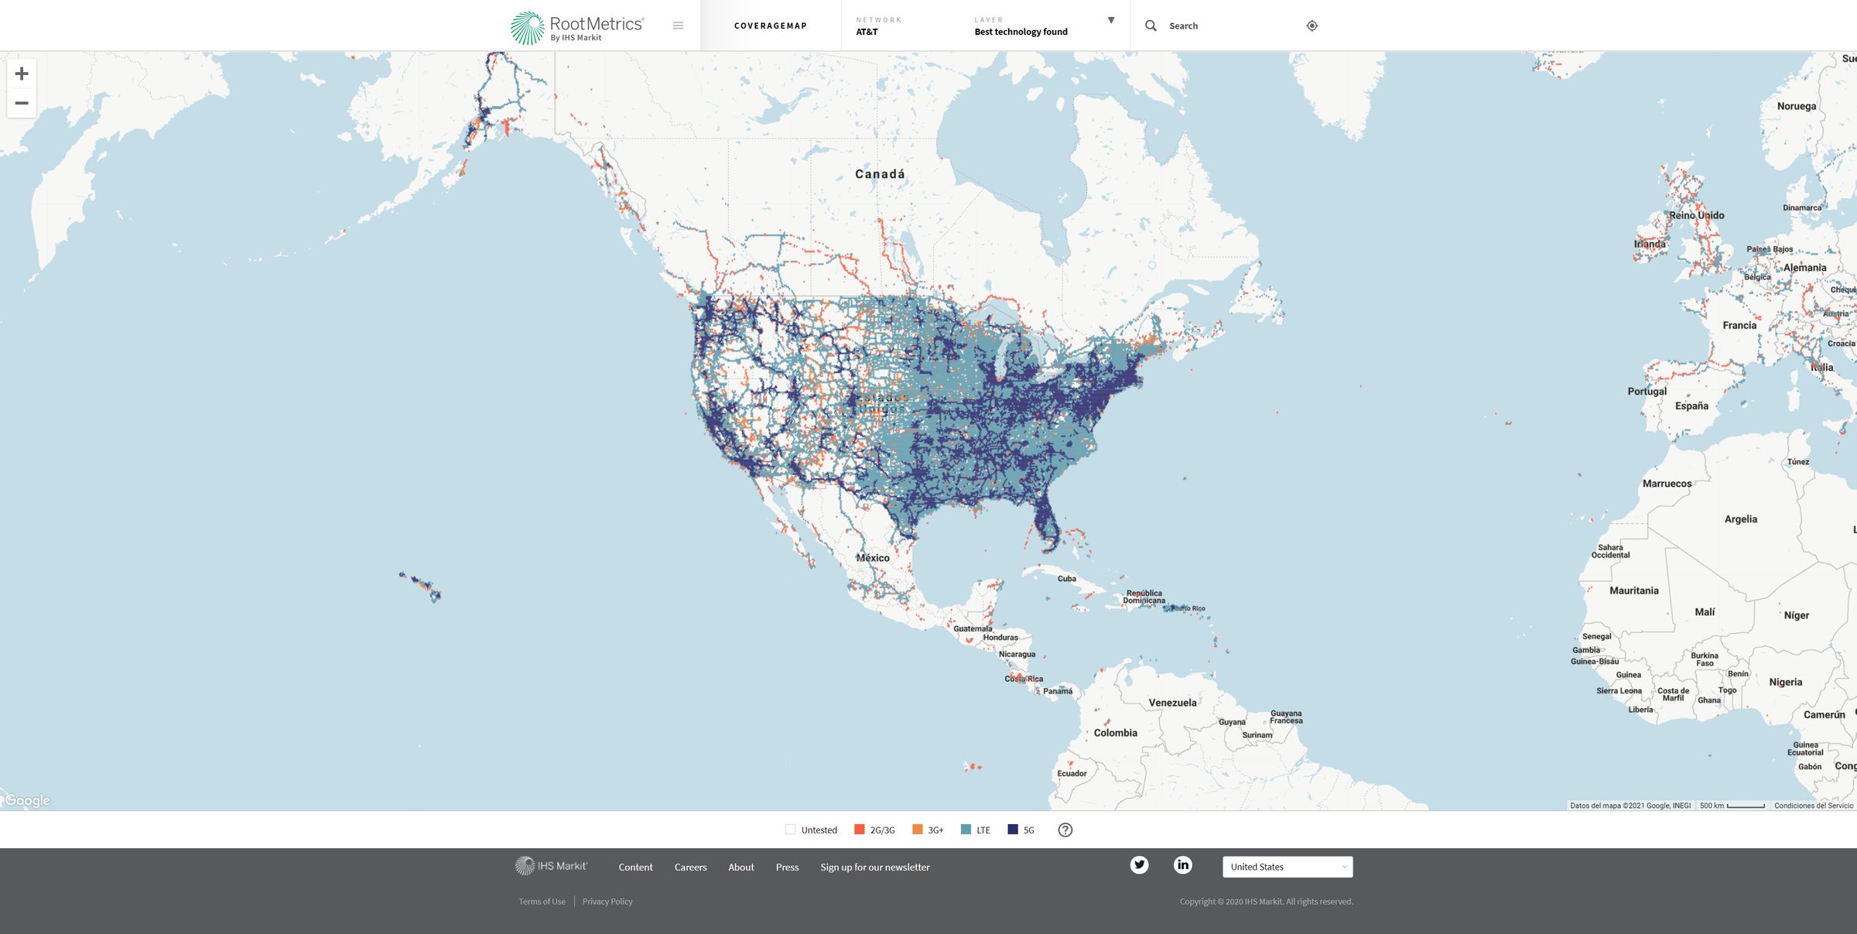
Task: Toggle the Untested coverage layer
Action: [x=790, y=829]
